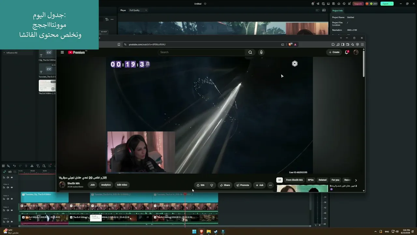Toggle visibility eye of Video 1 track
The height and width of the screenshot is (235, 417).
click(12, 222)
